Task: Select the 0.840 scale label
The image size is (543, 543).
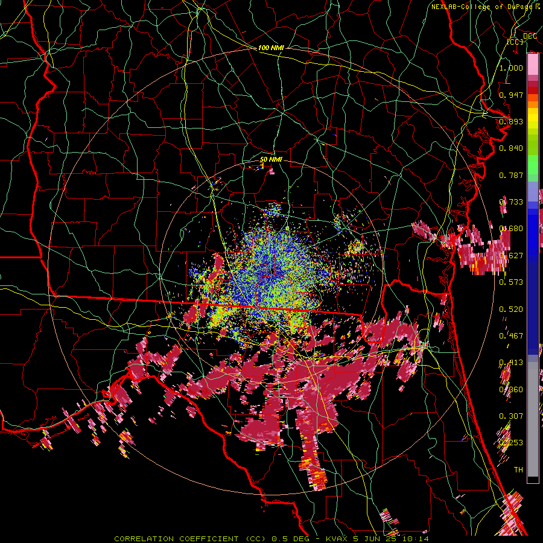Action: pyautogui.click(x=511, y=148)
